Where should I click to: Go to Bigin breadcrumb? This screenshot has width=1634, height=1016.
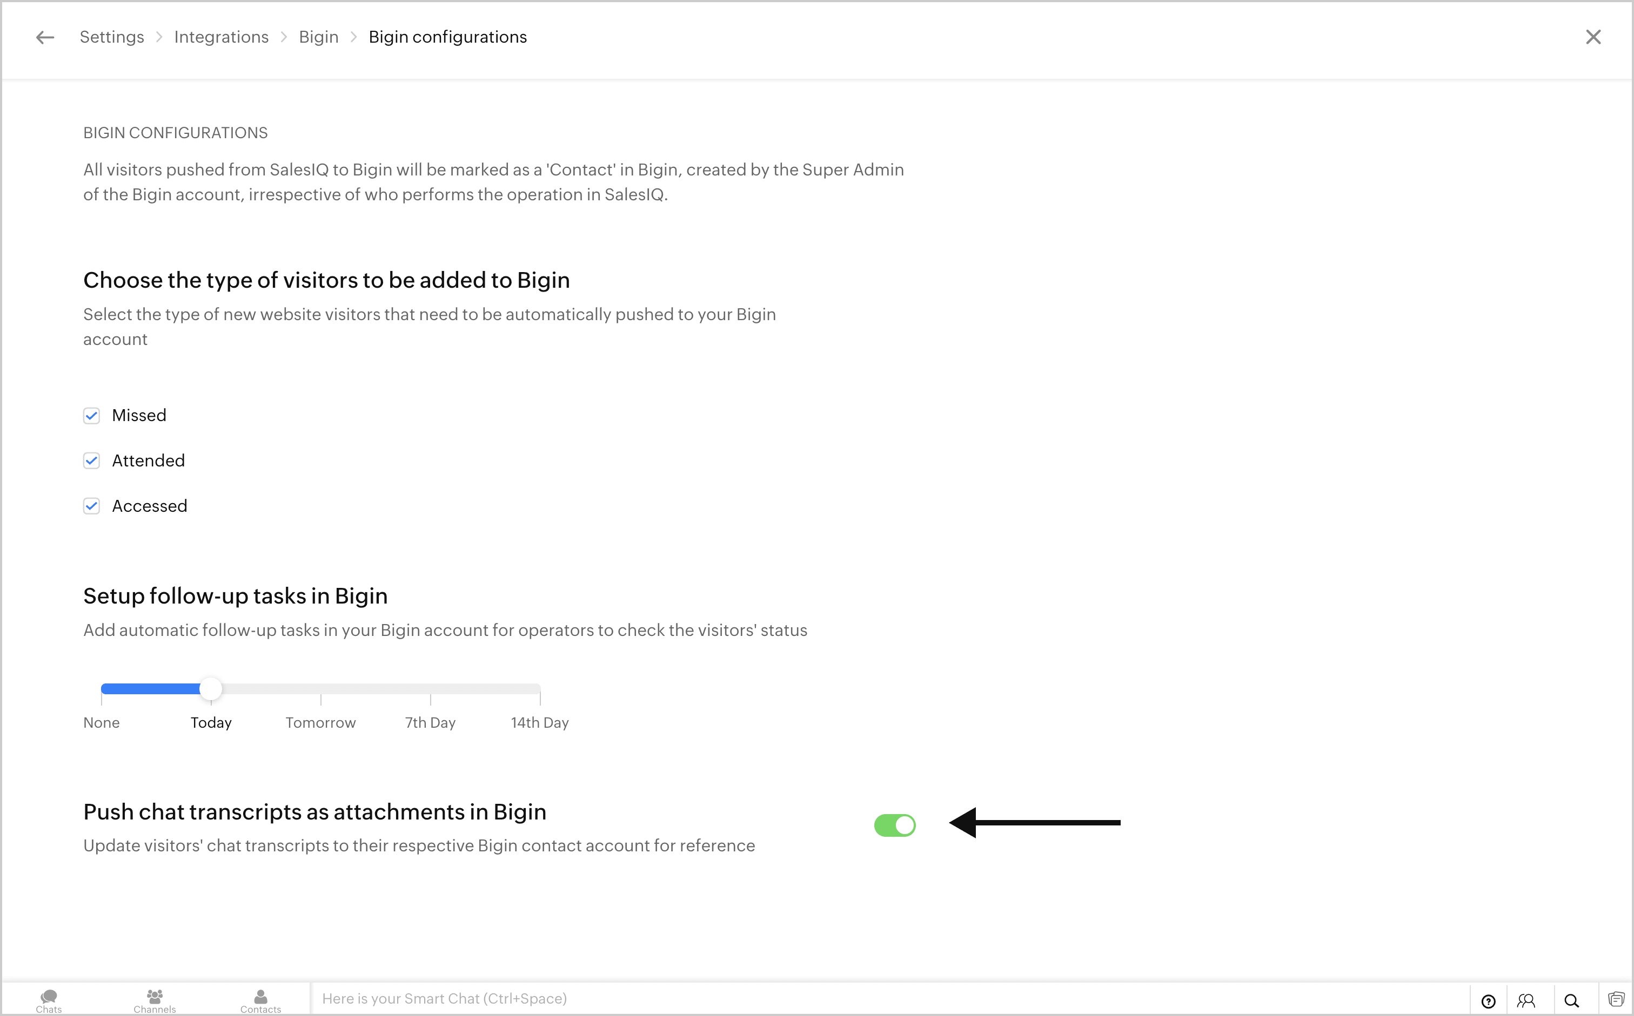[x=319, y=37]
